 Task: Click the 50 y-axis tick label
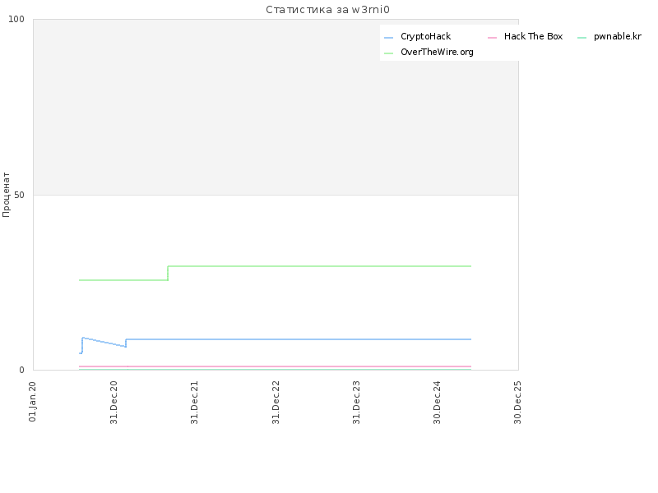coord(19,195)
